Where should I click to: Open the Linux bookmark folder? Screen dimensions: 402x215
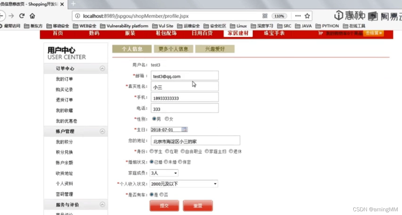238,26
